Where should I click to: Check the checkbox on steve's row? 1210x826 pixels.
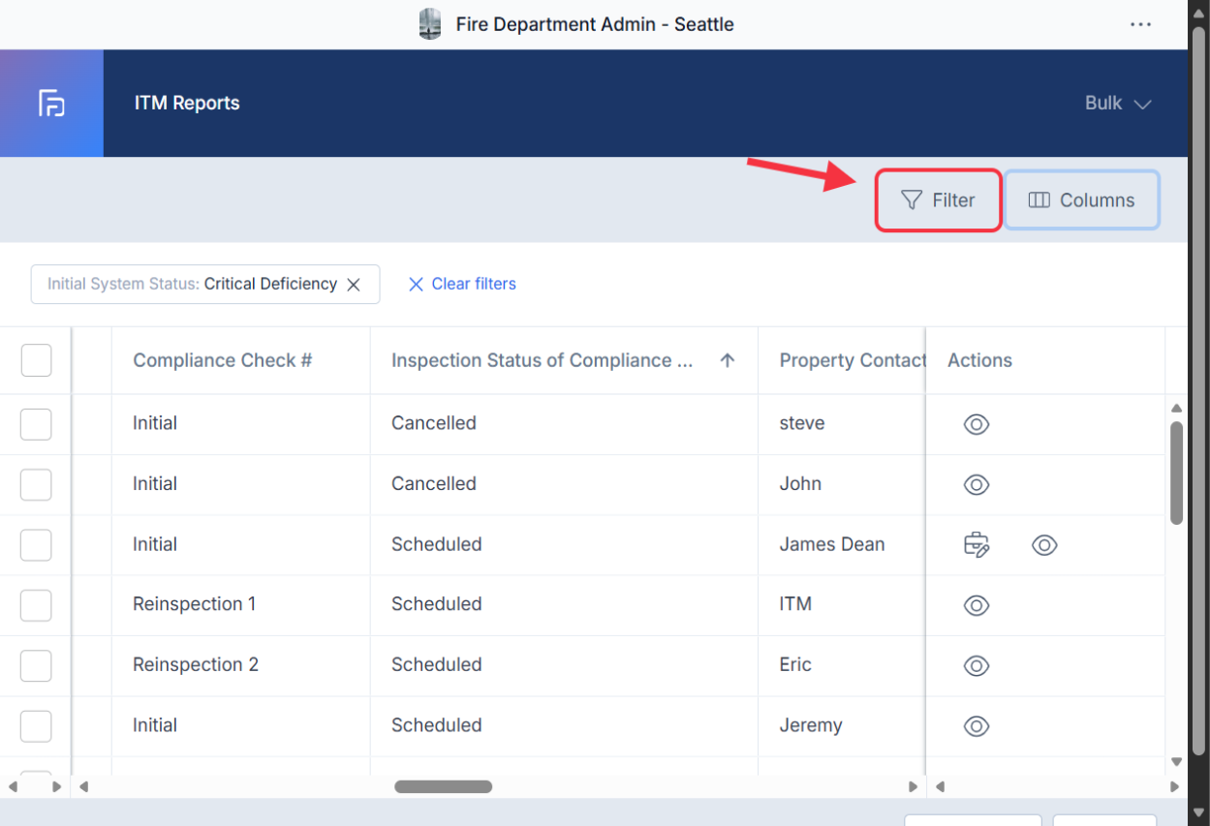coord(36,424)
